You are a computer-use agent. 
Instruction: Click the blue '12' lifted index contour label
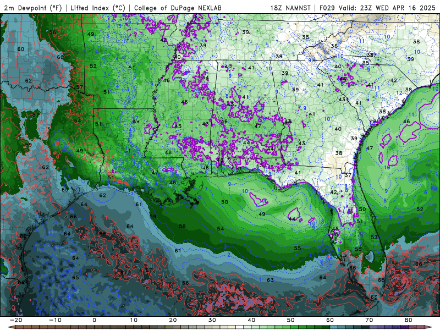[399, 93]
